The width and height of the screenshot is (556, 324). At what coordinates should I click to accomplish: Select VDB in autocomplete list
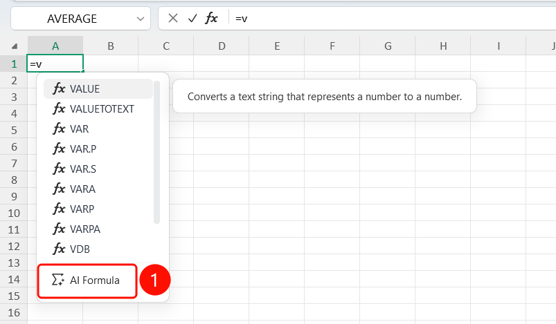click(98, 249)
